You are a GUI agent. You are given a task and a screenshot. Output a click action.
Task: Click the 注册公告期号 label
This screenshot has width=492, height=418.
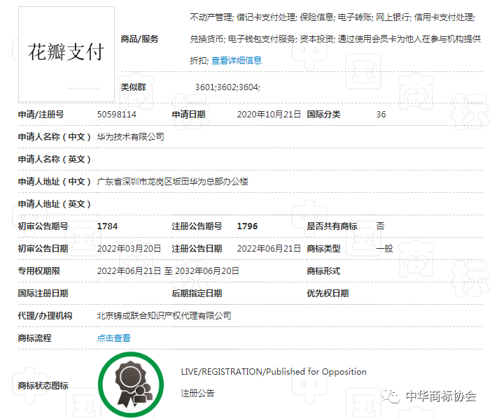[x=197, y=226]
